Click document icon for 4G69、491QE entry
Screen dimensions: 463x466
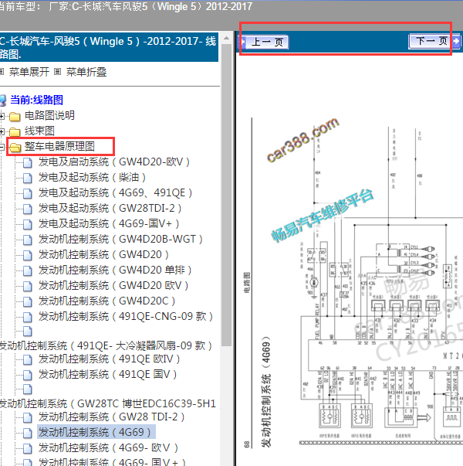tap(27, 193)
